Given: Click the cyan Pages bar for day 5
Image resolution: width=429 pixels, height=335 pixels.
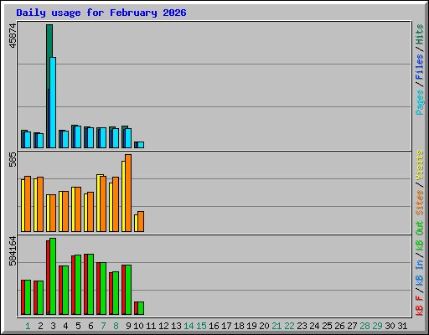Looking at the screenshot, I should click(78, 137).
